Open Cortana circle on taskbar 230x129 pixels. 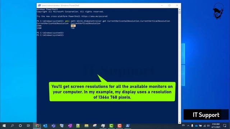click(x=20, y=126)
